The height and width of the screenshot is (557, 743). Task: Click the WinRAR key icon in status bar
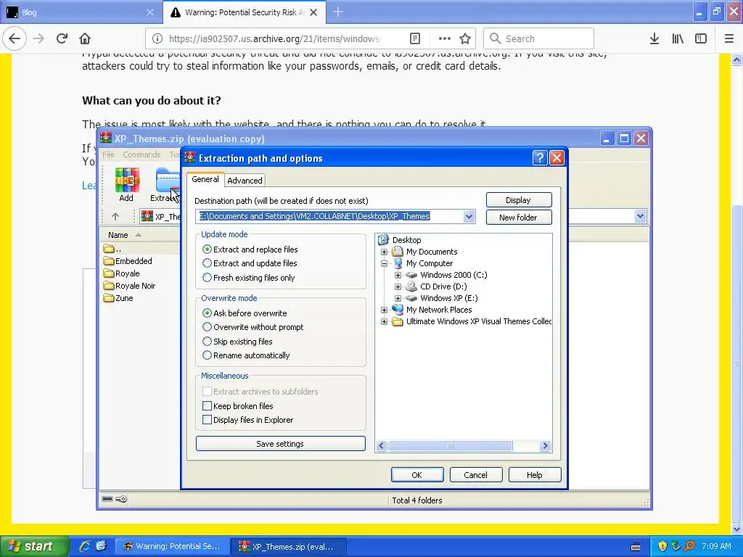(x=121, y=499)
